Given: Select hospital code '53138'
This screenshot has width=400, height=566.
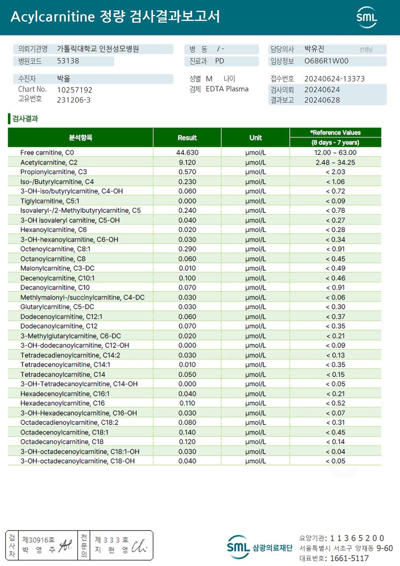Looking at the screenshot, I should pos(68,61).
